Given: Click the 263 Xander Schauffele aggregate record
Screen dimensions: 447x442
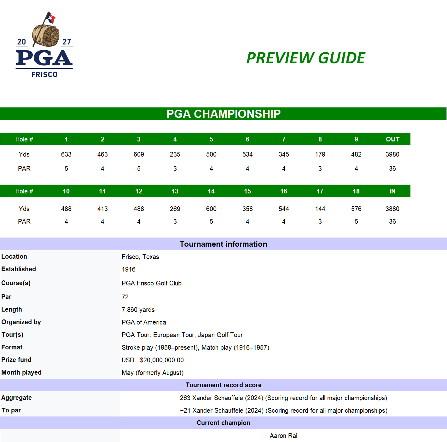Looking at the screenshot, I should click(283, 398).
